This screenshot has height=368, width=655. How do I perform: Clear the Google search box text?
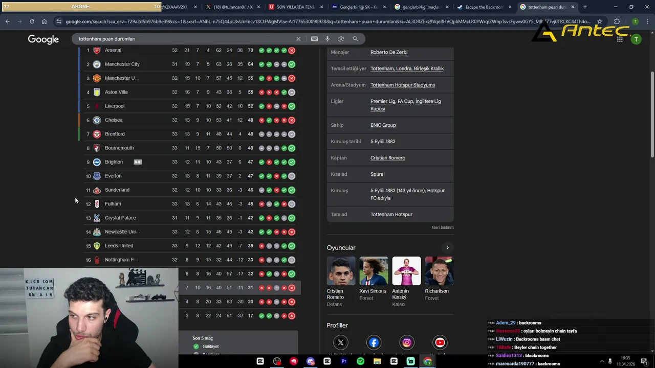298,39
